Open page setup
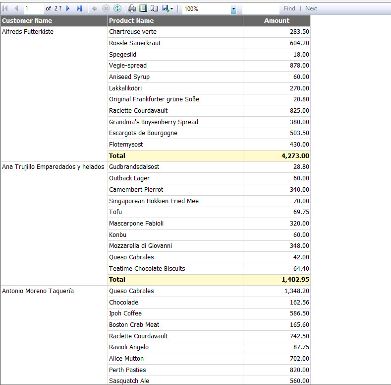This screenshot has height=385, width=391. pos(154,9)
